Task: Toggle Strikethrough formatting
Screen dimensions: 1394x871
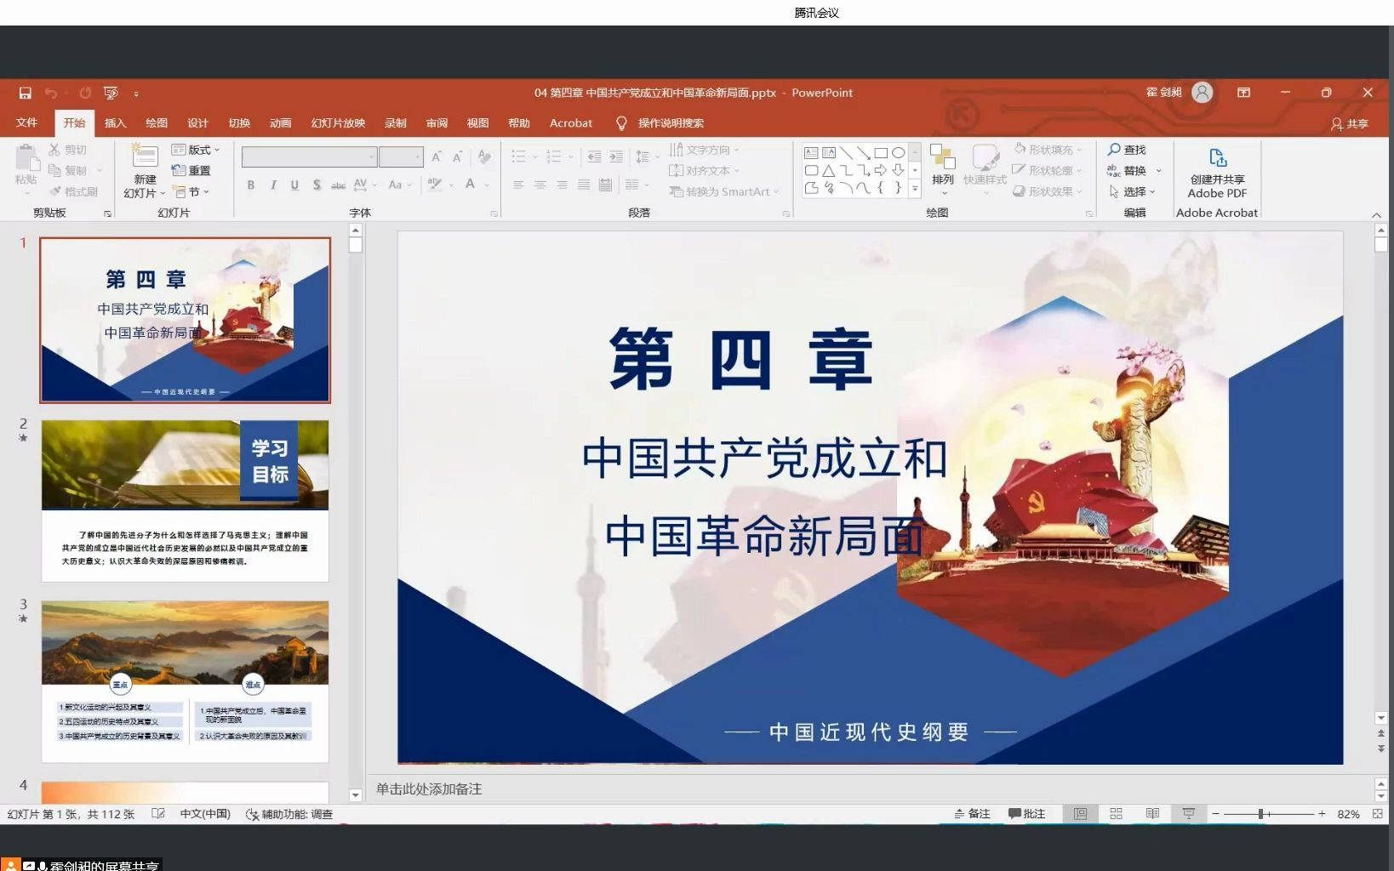Action: (x=339, y=185)
